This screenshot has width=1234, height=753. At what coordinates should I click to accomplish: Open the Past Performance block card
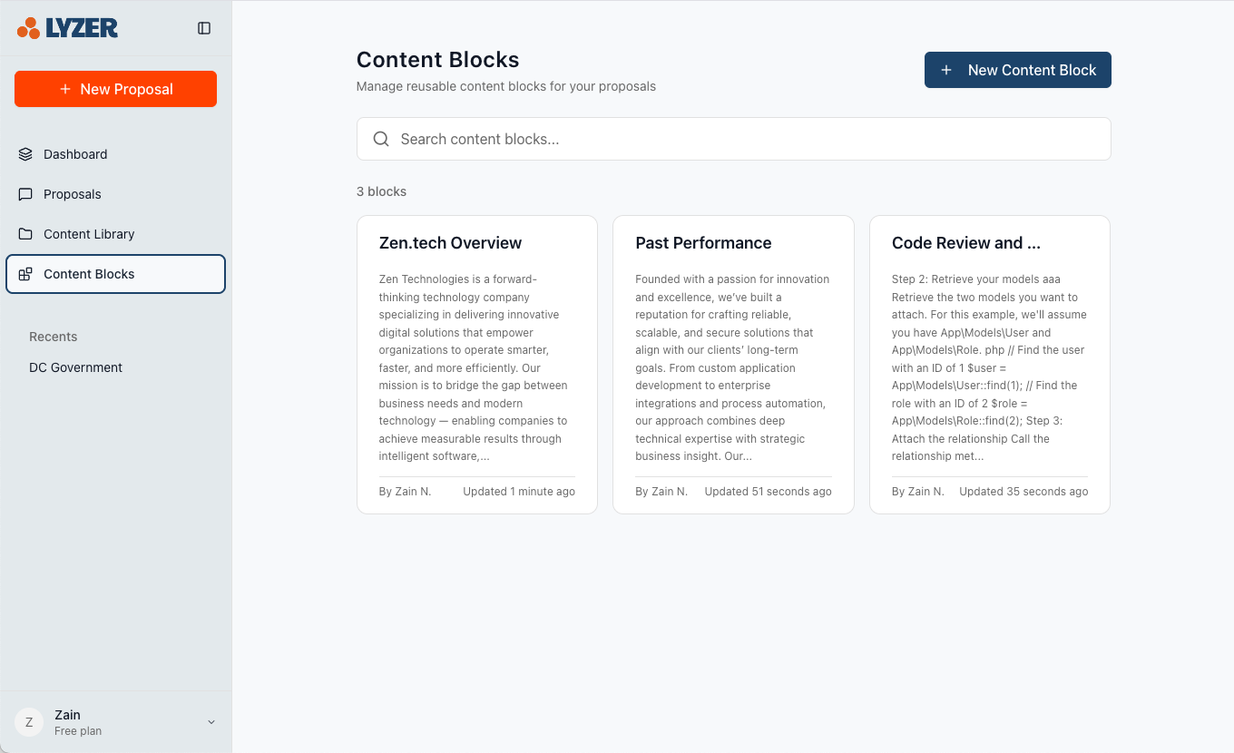[733, 364]
